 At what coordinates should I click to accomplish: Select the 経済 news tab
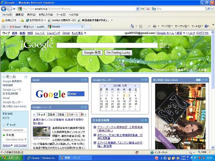(x=52, y=114)
